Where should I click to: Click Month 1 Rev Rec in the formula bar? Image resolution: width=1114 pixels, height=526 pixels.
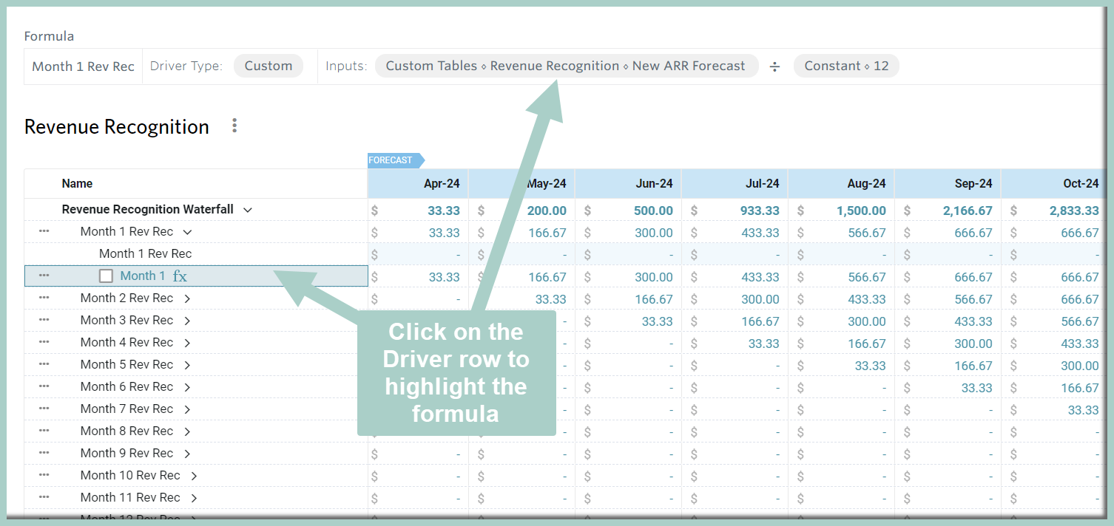point(82,66)
